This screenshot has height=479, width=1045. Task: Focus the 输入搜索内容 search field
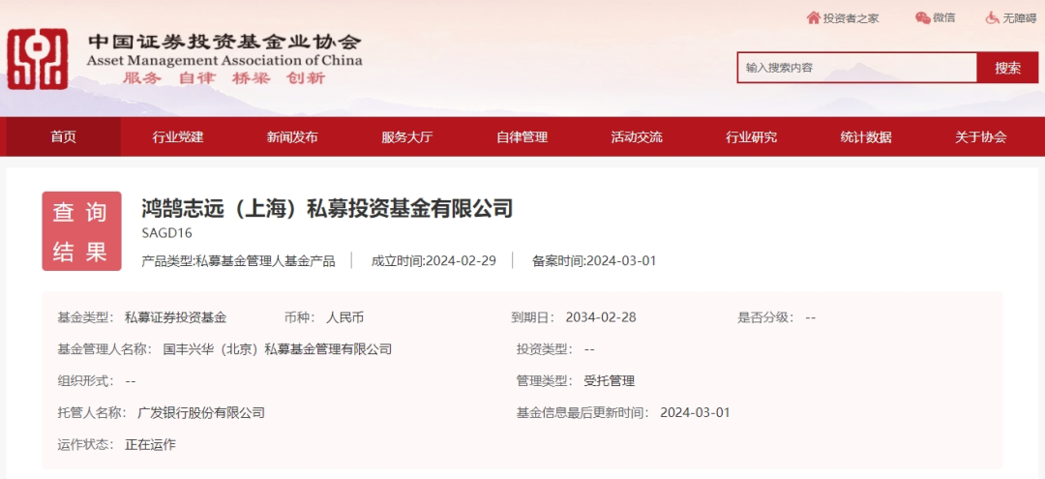tap(857, 68)
